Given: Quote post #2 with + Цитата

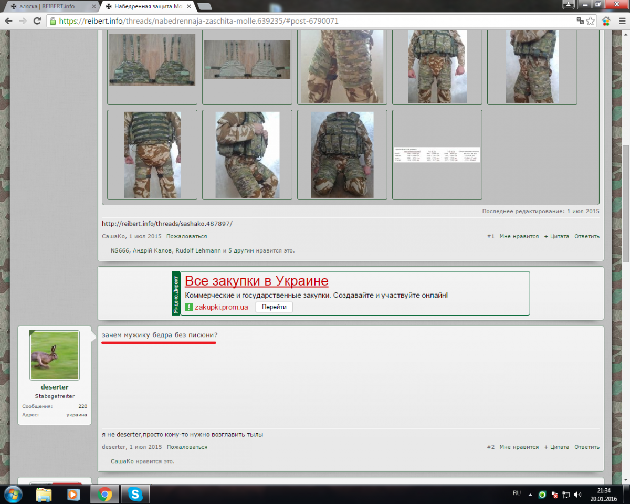Looking at the screenshot, I should 556,447.
